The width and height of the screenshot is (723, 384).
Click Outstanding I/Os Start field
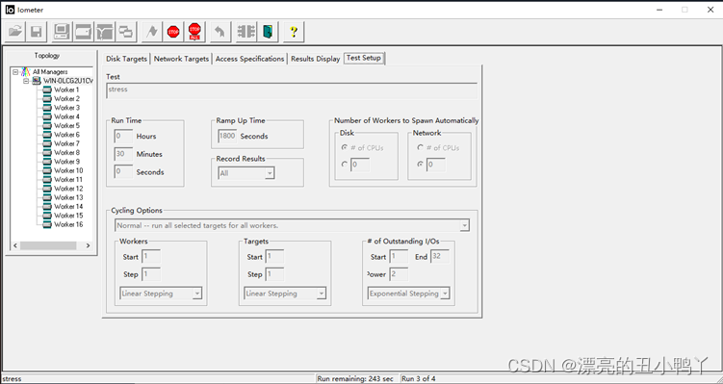point(399,256)
